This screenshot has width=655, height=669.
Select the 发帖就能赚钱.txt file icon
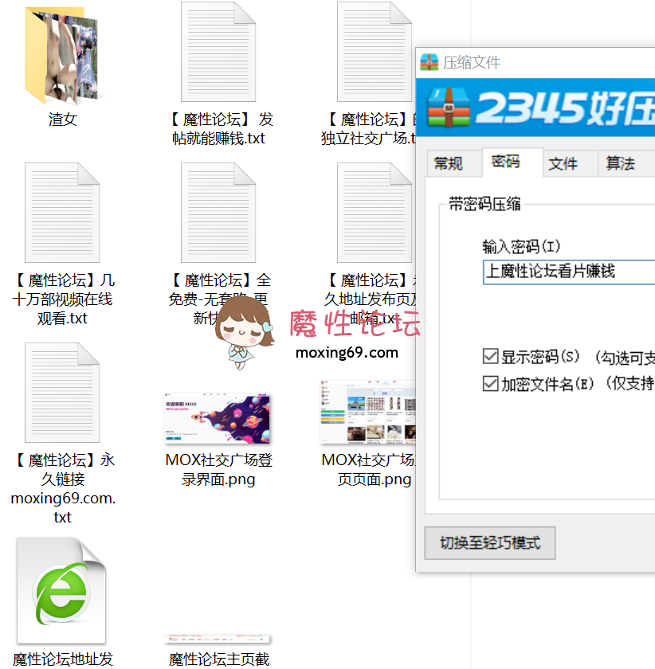tap(217, 52)
